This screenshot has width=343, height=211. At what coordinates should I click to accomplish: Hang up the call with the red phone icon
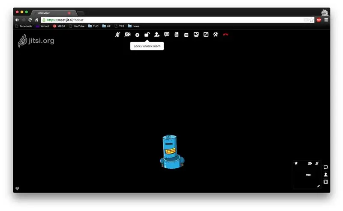point(226,35)
